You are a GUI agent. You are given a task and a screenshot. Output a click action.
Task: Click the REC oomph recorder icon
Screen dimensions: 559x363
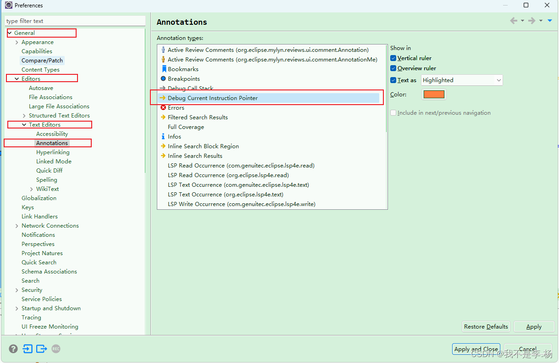click(x=56, y=349)
